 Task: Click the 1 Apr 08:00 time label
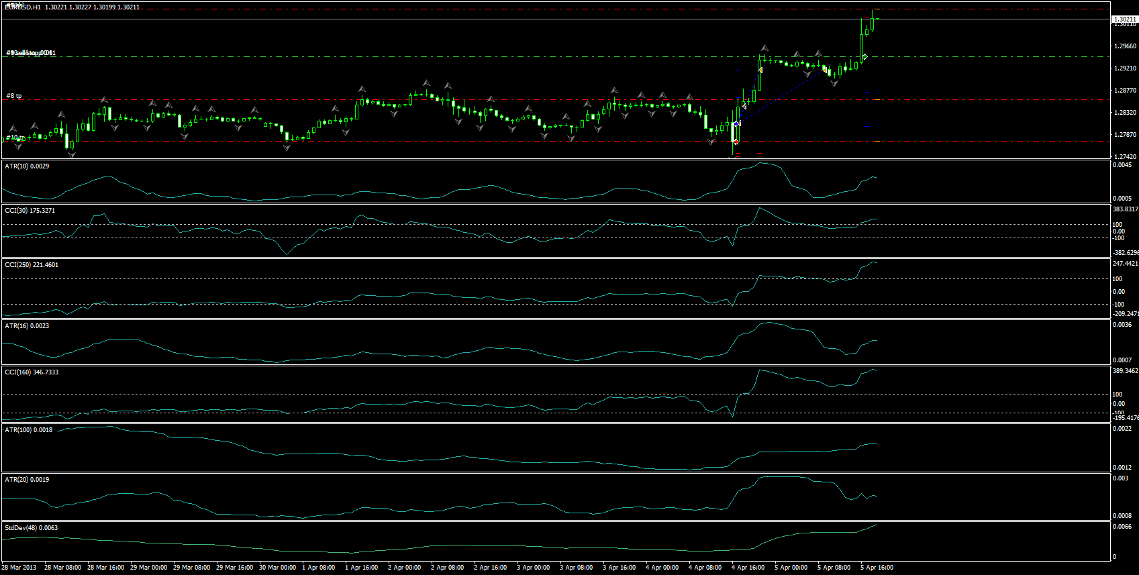point(319,568)
